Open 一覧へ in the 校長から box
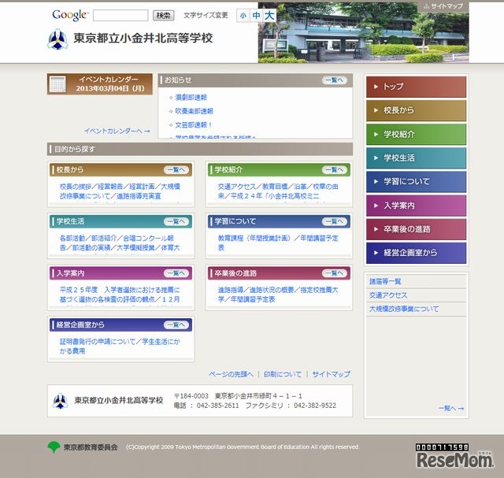Image resolution: width=504 pixels, height=478 pixels. coord(176,170)
